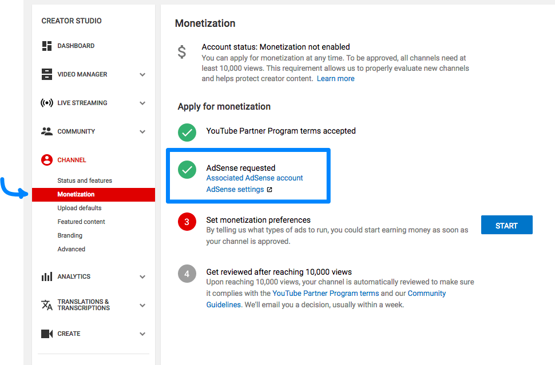
Task: Click the Create camera icon
Action: tap(47, 334)
